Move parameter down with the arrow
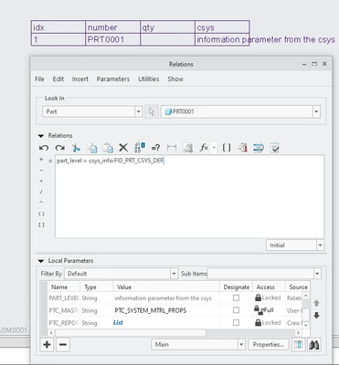This screenshot has height=365, width=339. (x=316, y=316)
